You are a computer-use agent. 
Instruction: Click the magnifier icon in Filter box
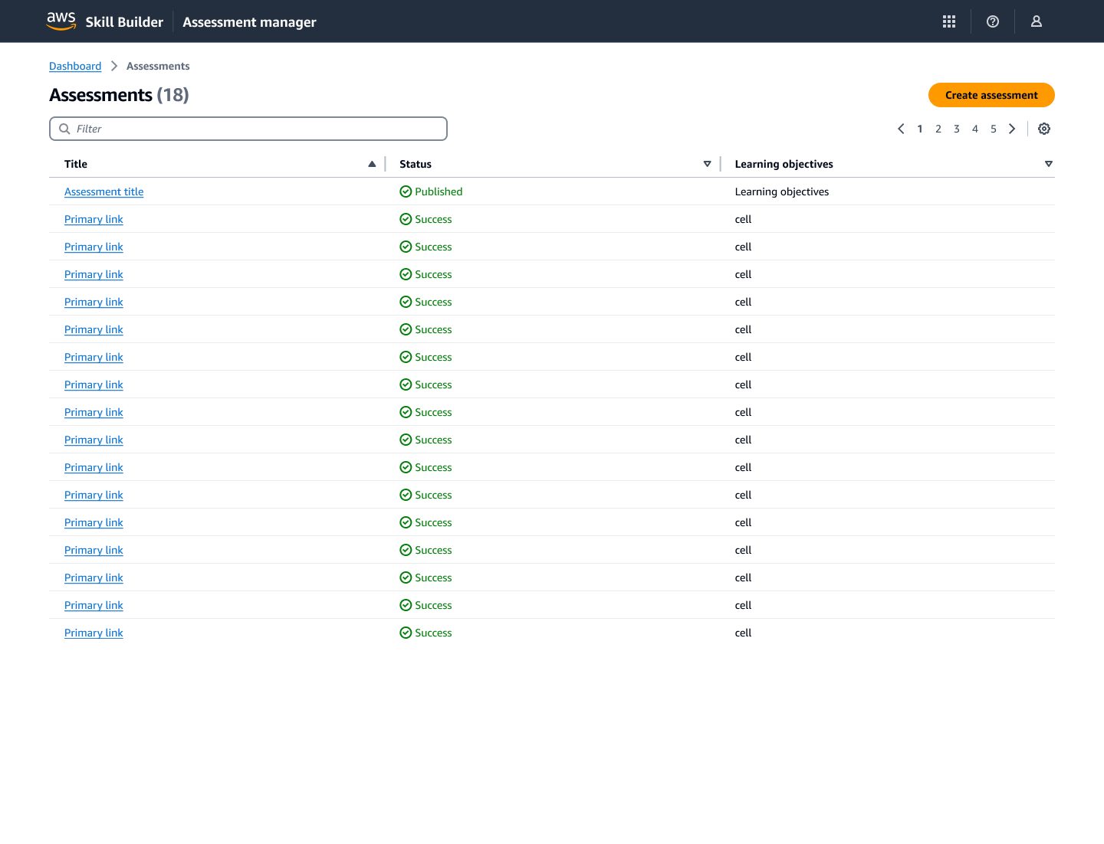pyautogui.click(x=64, y=129)
